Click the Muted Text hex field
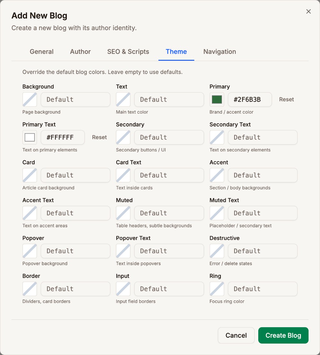 [263, 213]
